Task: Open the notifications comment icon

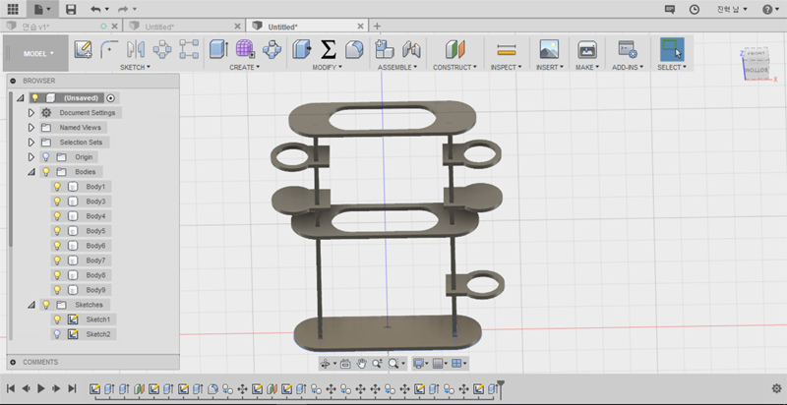Action: click(x=670, y=9)
